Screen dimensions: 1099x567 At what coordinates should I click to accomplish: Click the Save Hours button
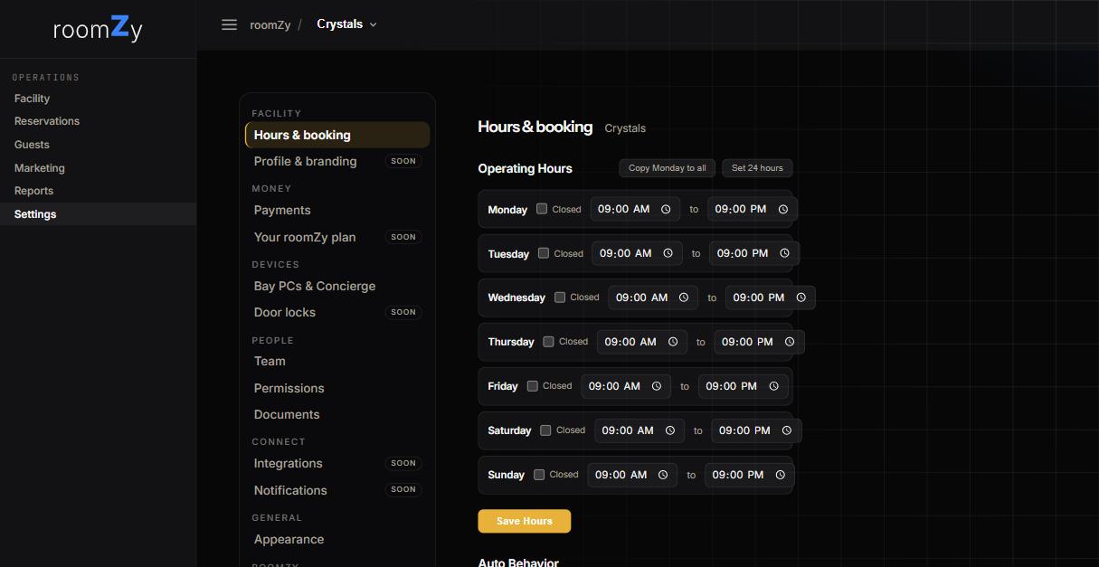525,521
